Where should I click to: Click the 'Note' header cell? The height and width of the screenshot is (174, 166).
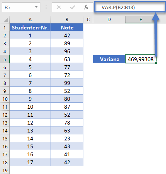[67, 28]
